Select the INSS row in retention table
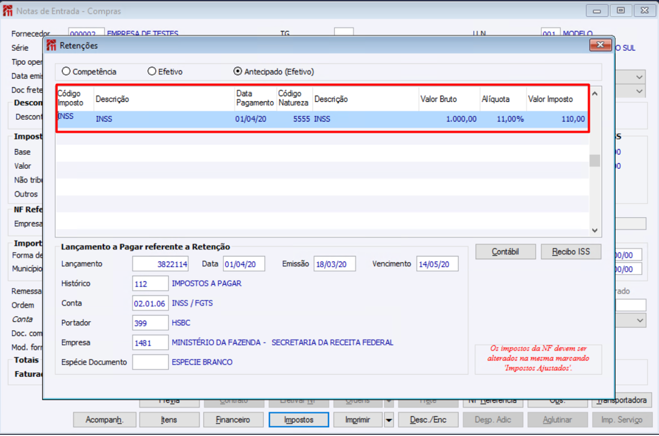The height and width of the screenshot is (436, 659). [322, 119]
